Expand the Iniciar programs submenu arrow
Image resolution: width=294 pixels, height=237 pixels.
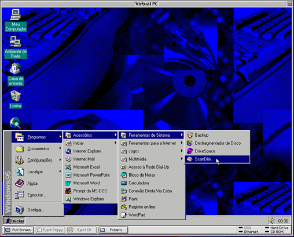[115, 143]
